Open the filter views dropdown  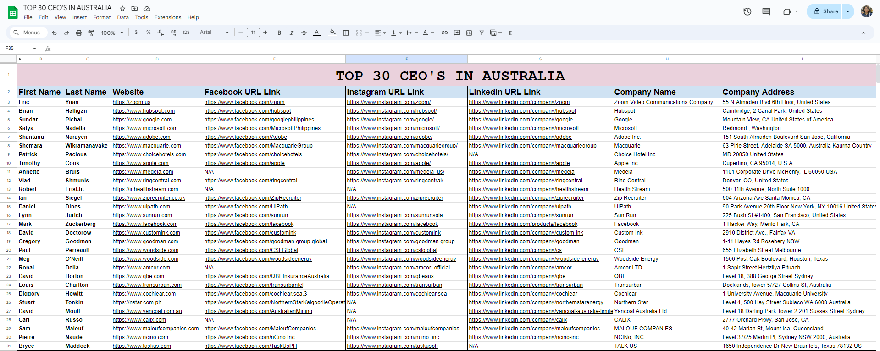(496, 33)
